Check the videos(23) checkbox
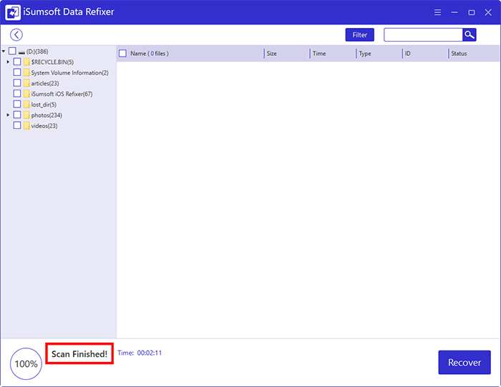 click(17, 125)
